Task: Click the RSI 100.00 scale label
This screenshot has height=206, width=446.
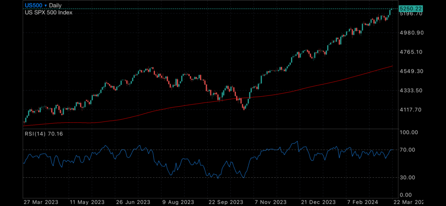Action: pyautogui.click(x=409, y=132)
